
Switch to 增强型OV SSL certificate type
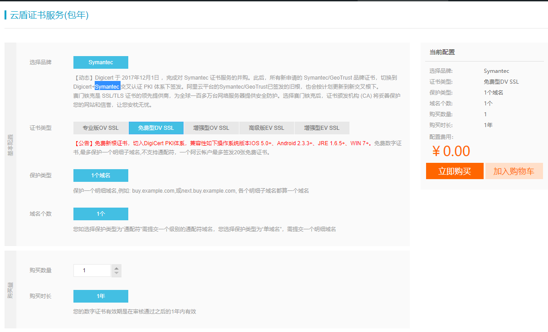[x=211, y=128]
